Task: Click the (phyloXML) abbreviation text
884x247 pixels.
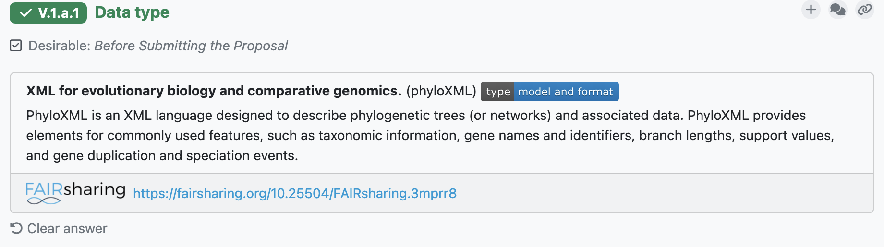Action: tap(441, 91)
